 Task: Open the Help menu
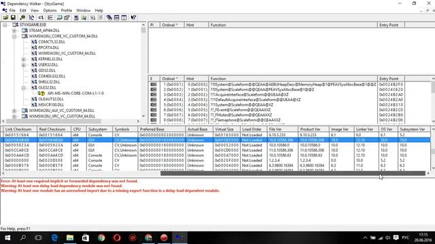99,10
